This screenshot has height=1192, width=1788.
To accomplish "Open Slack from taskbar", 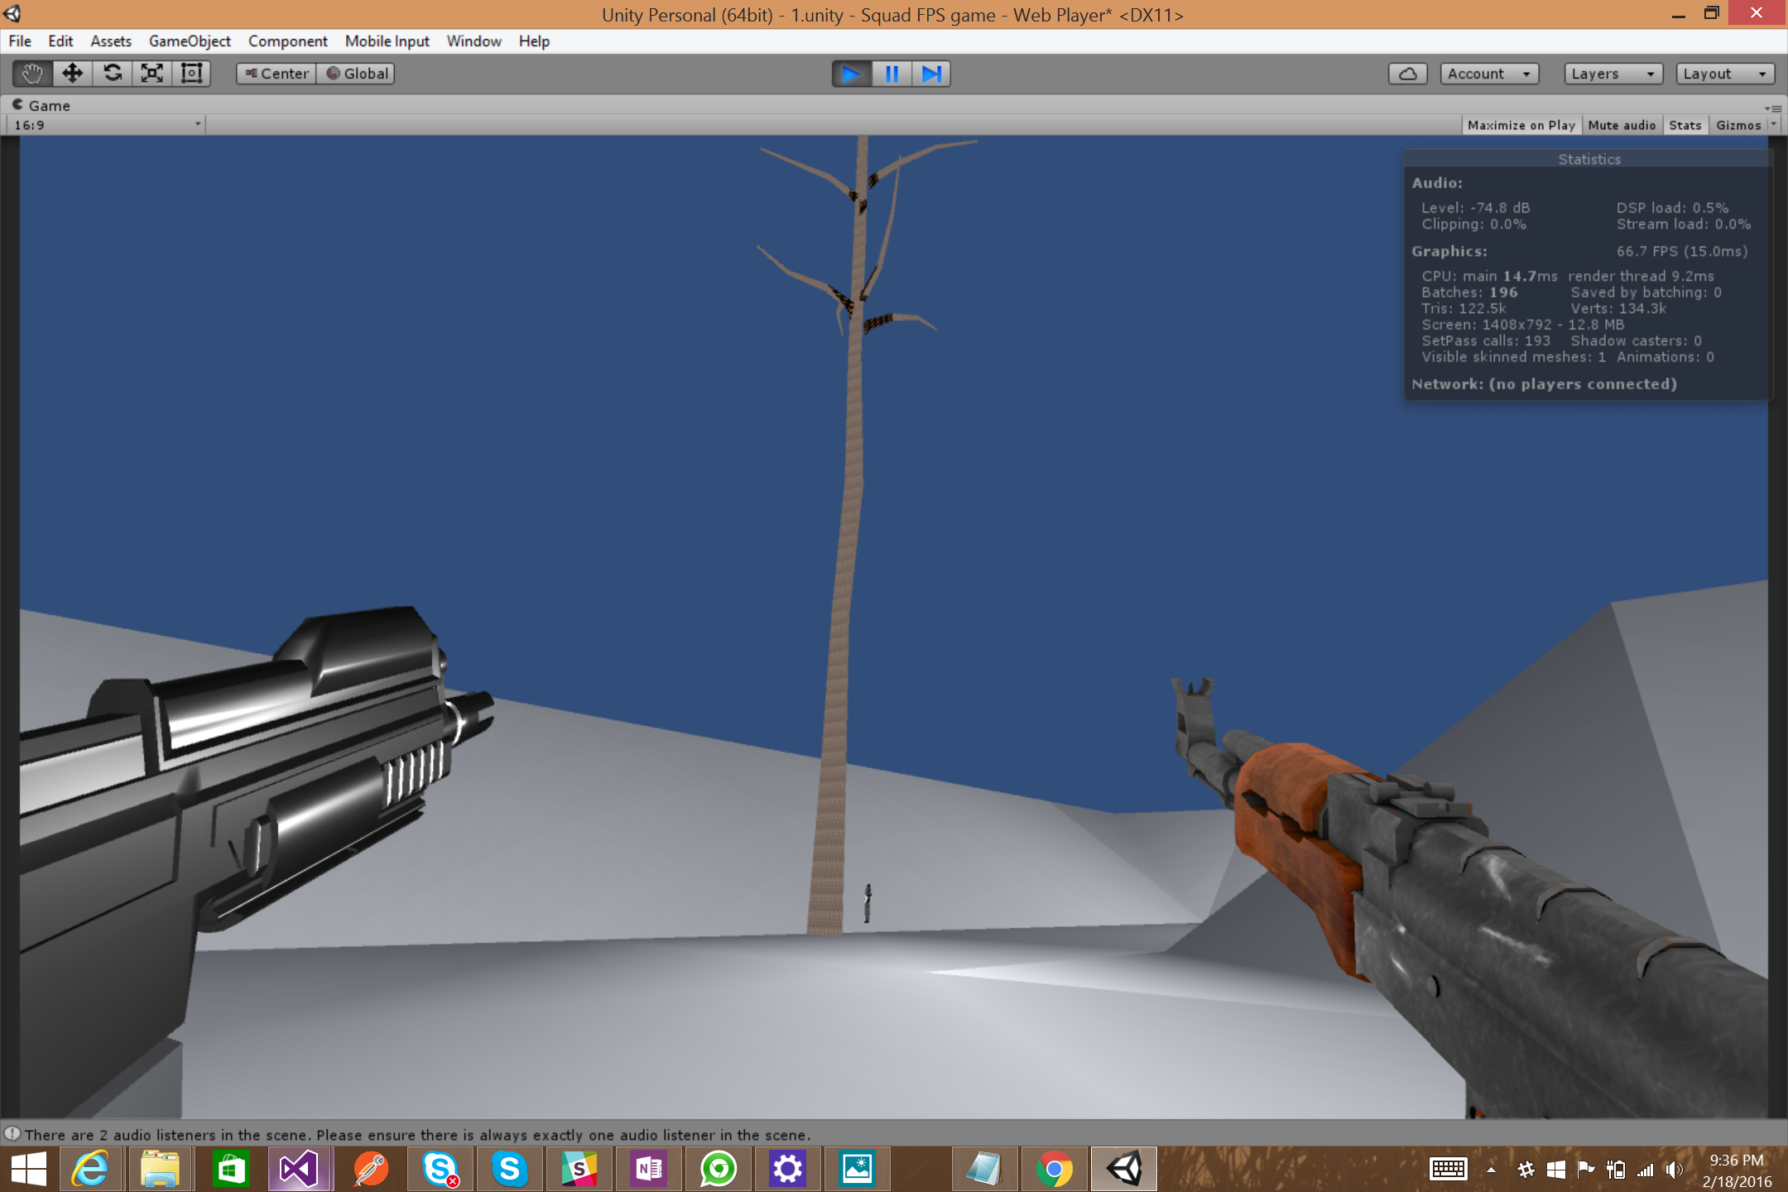I will pos(579,1170).
